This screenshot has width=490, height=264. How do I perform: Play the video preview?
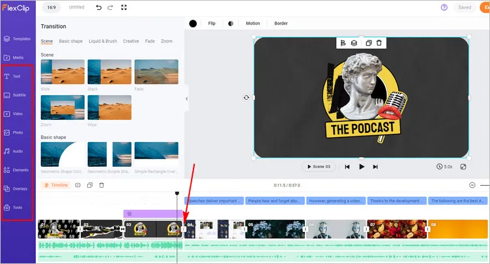click(362, 167)
